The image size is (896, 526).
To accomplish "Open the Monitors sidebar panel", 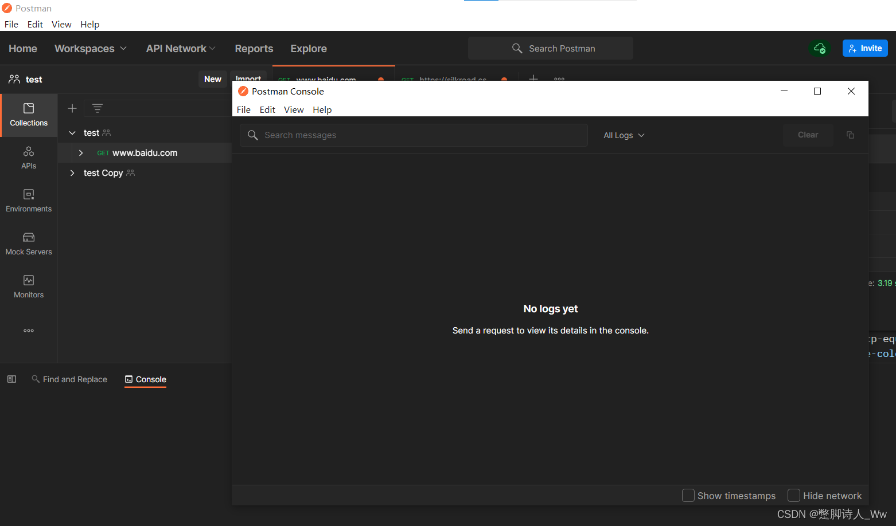I will [29, 287].
